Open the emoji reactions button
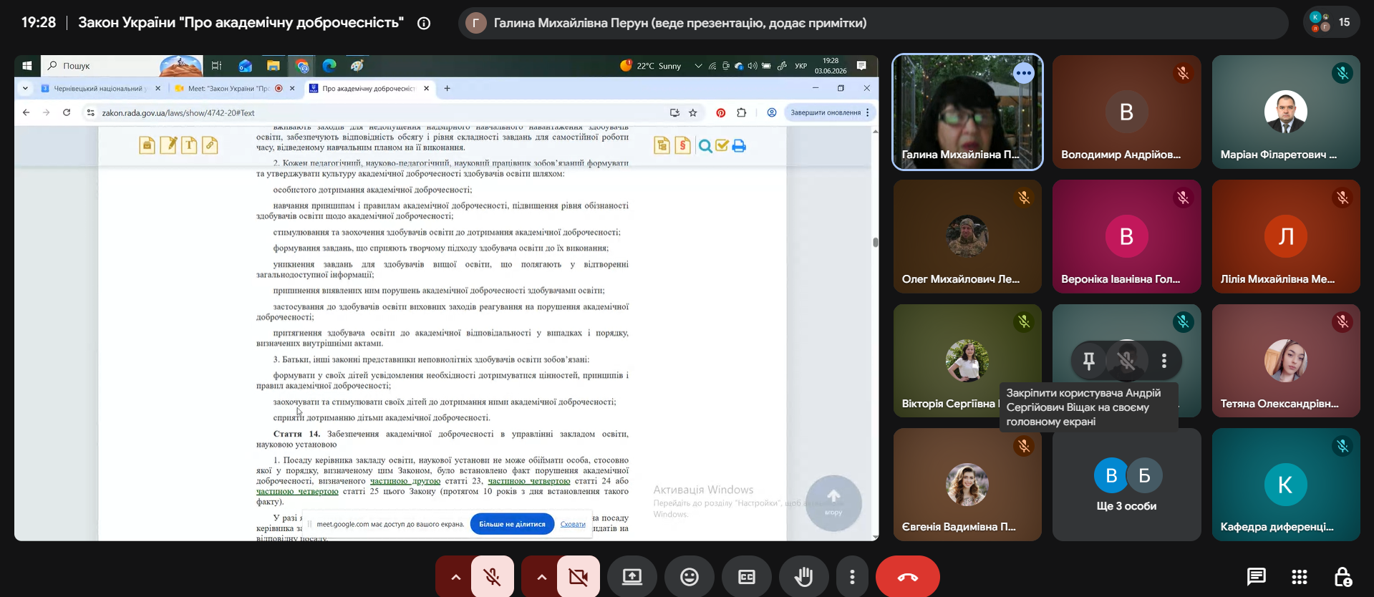Image resolution: width=1374 pixels, height=597 pixels. click(x=690, y=577)
